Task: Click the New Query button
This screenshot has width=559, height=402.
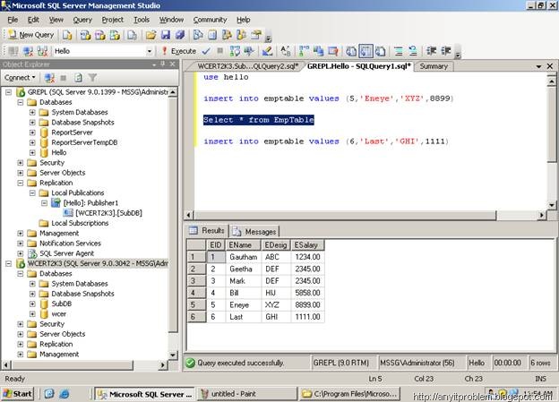Action: tap(31, 35)
